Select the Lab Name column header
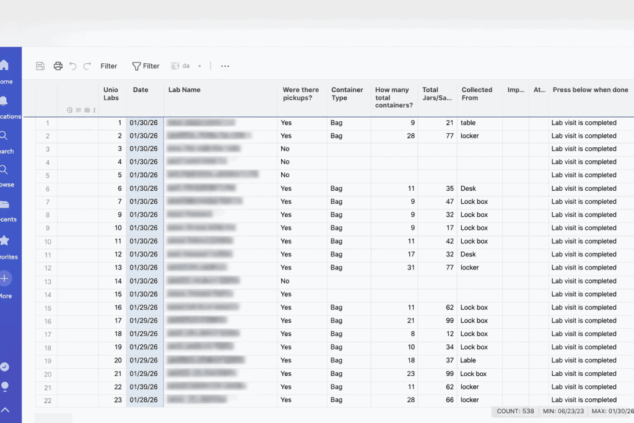 point(221,100)
